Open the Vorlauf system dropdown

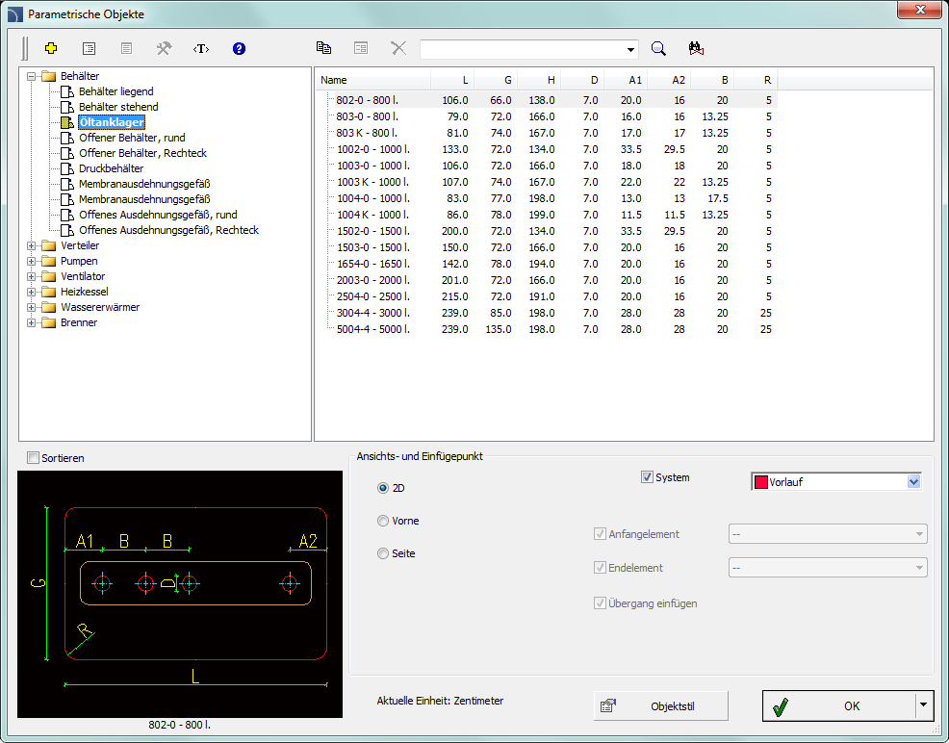tap(913, 482)
